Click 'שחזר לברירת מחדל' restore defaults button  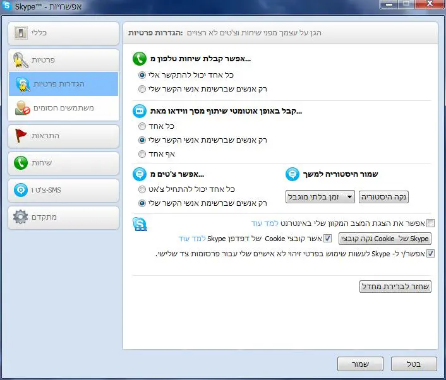click(395, 287)
